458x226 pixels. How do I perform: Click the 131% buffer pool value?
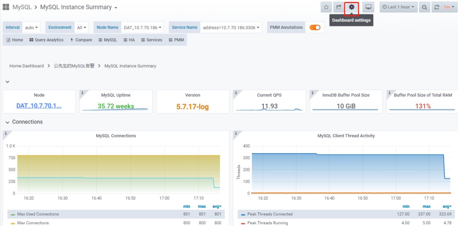423,106
